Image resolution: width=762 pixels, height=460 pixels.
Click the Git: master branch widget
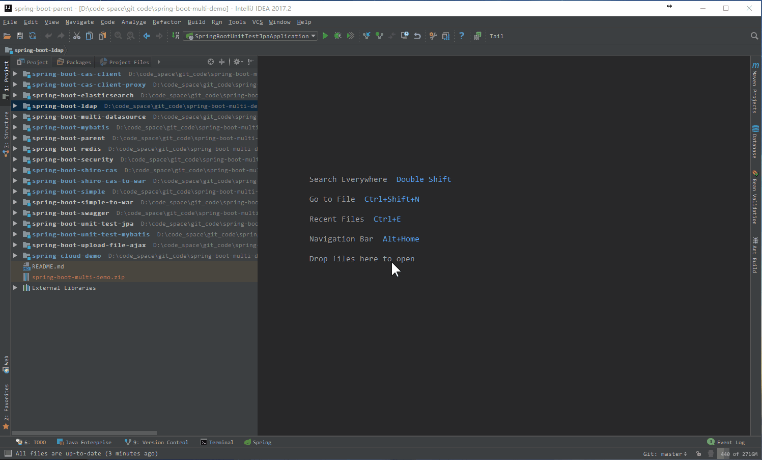(665, 454)
